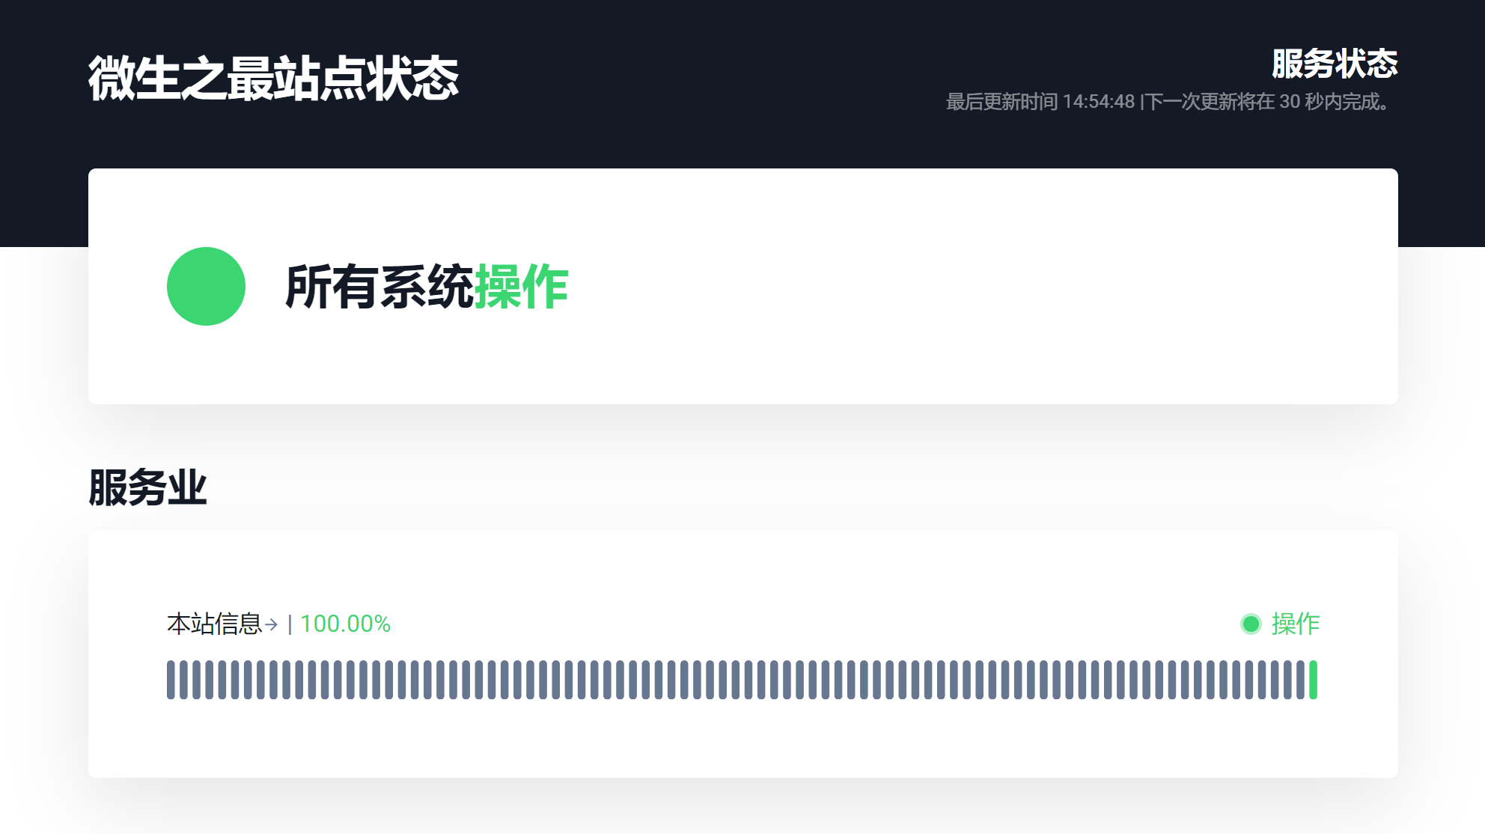Click the large green 操作 banner word
Image resolution: width=1485 pixels, height=834 pixels.
[x=522, y=287]
